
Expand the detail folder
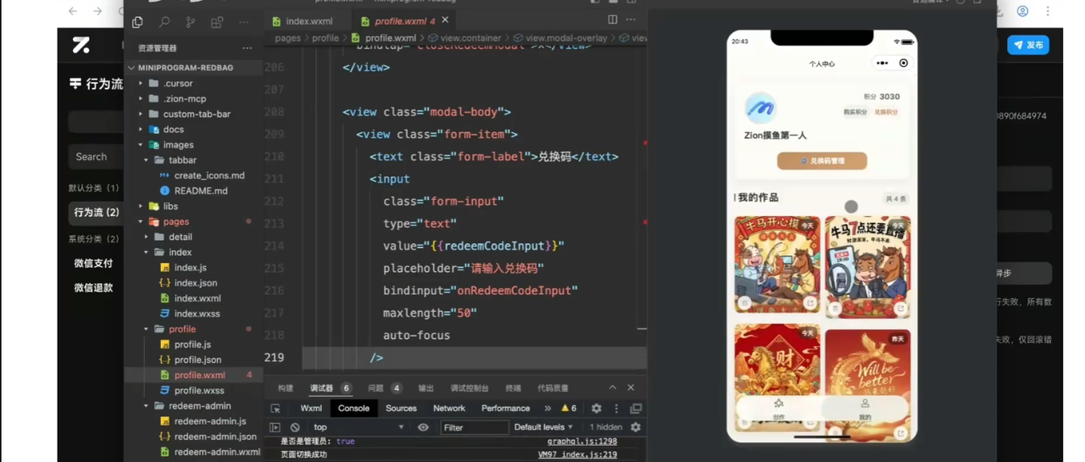[180, 237]
